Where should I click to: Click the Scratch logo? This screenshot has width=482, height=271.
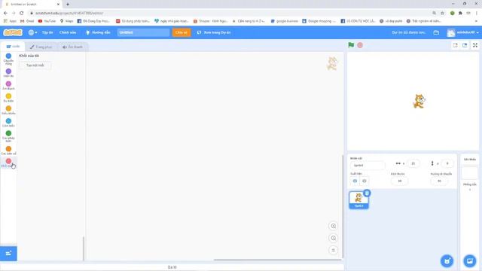coord(13,32)
